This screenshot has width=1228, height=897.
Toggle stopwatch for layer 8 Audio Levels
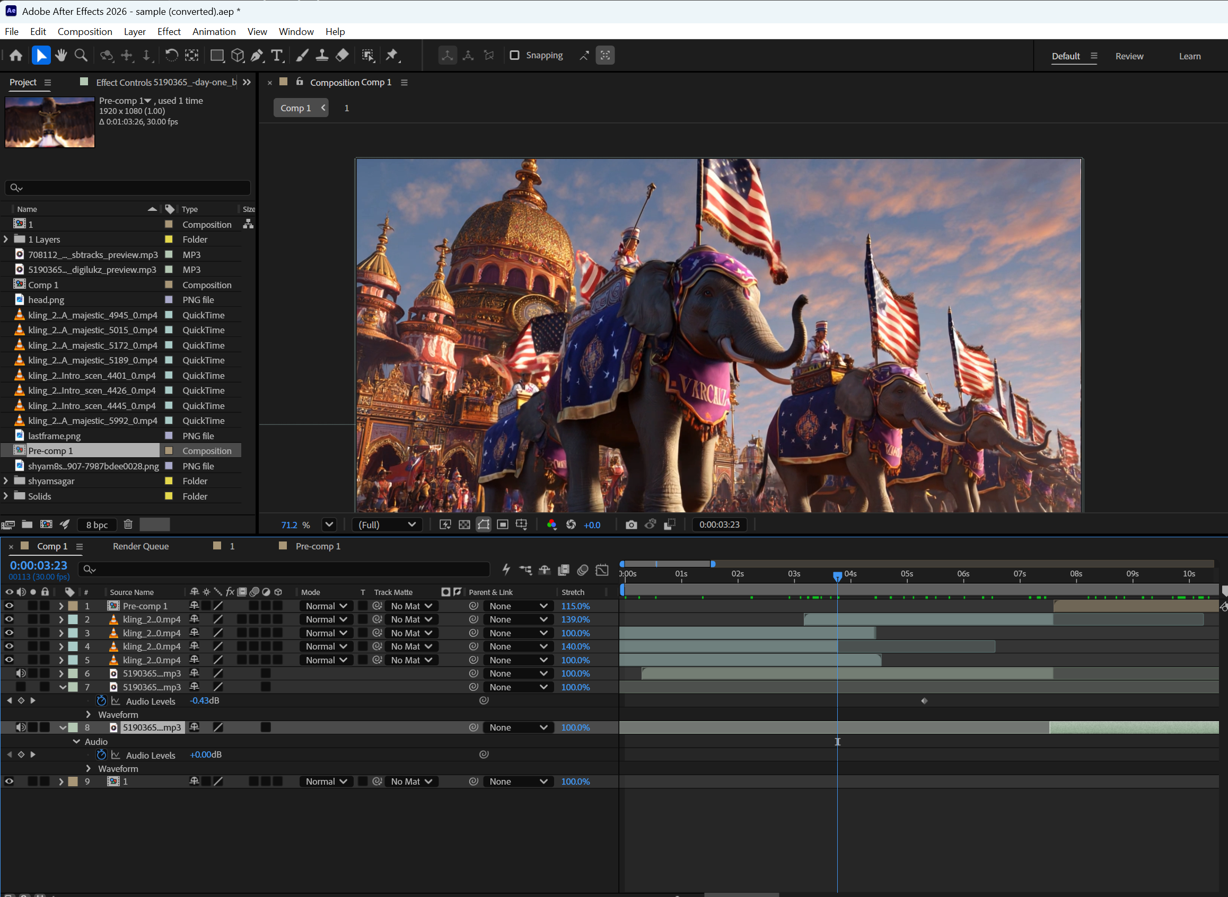pyautogui.click(x=101, y=754)
